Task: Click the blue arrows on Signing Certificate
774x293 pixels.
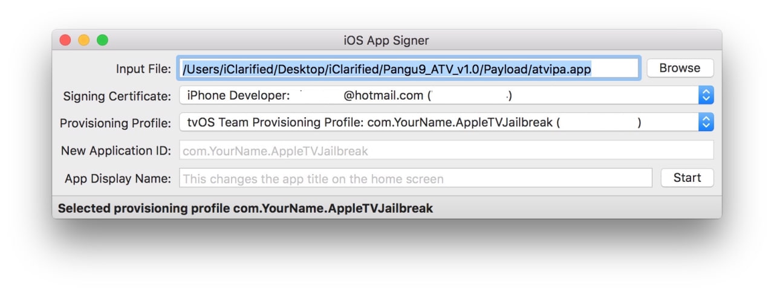Action: pos(706,95)
